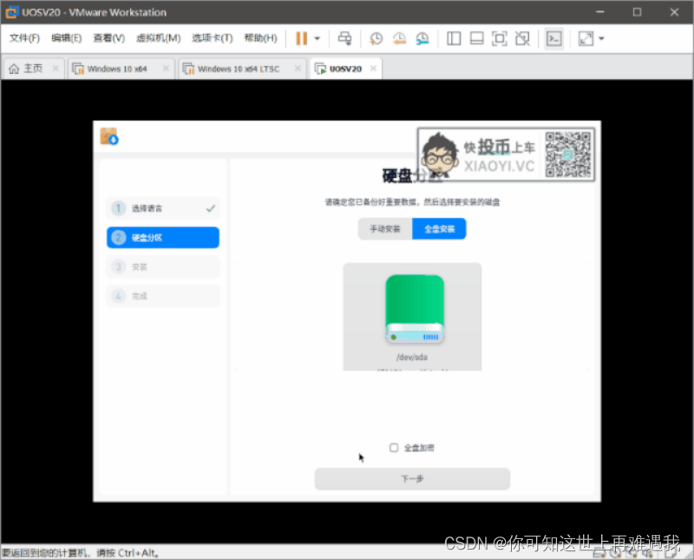Enable the 全盘加密 checkbox
This screenshot has width=694, height=560.
[394, 447]
